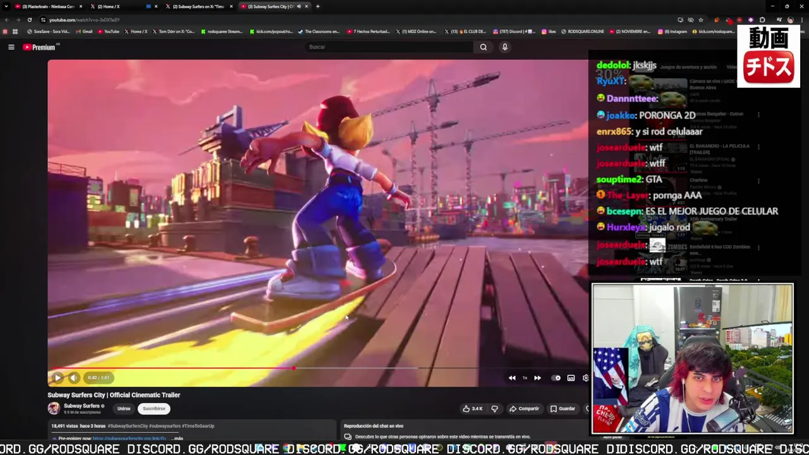The image size is (809, 455).
Task: Open the Gmail bookmark
Action: point(85,32)
